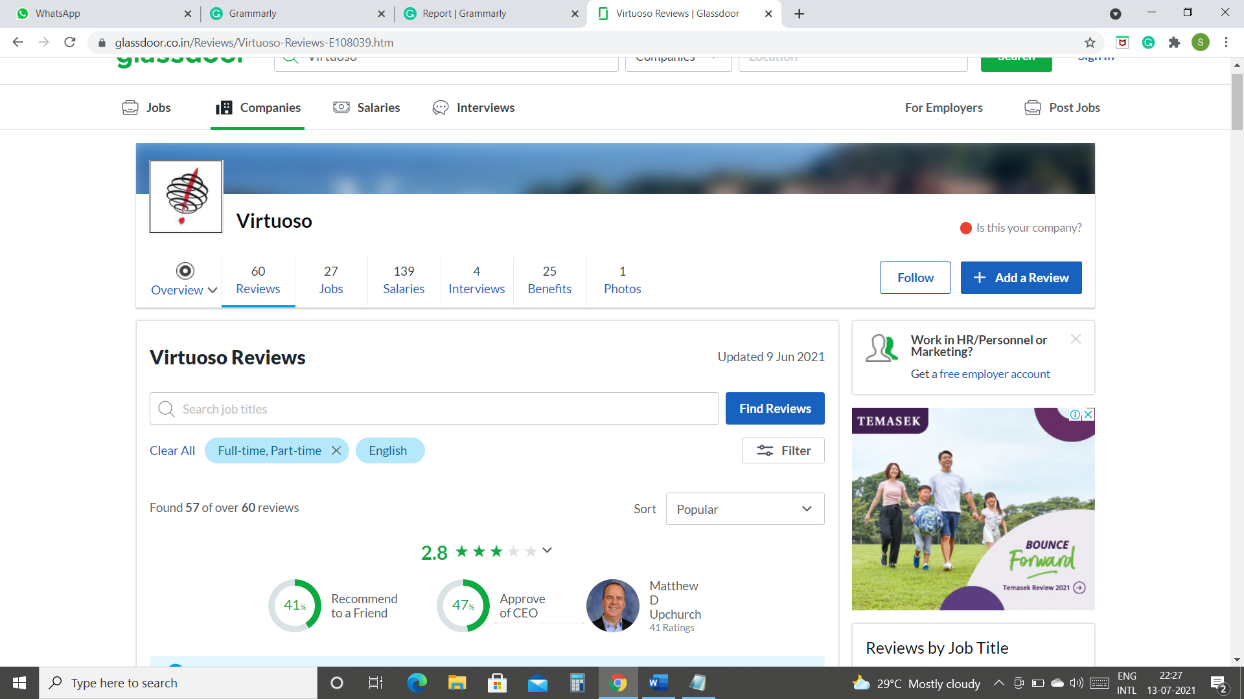
Task: Click the browser back arrow
Action: [17, 42]
